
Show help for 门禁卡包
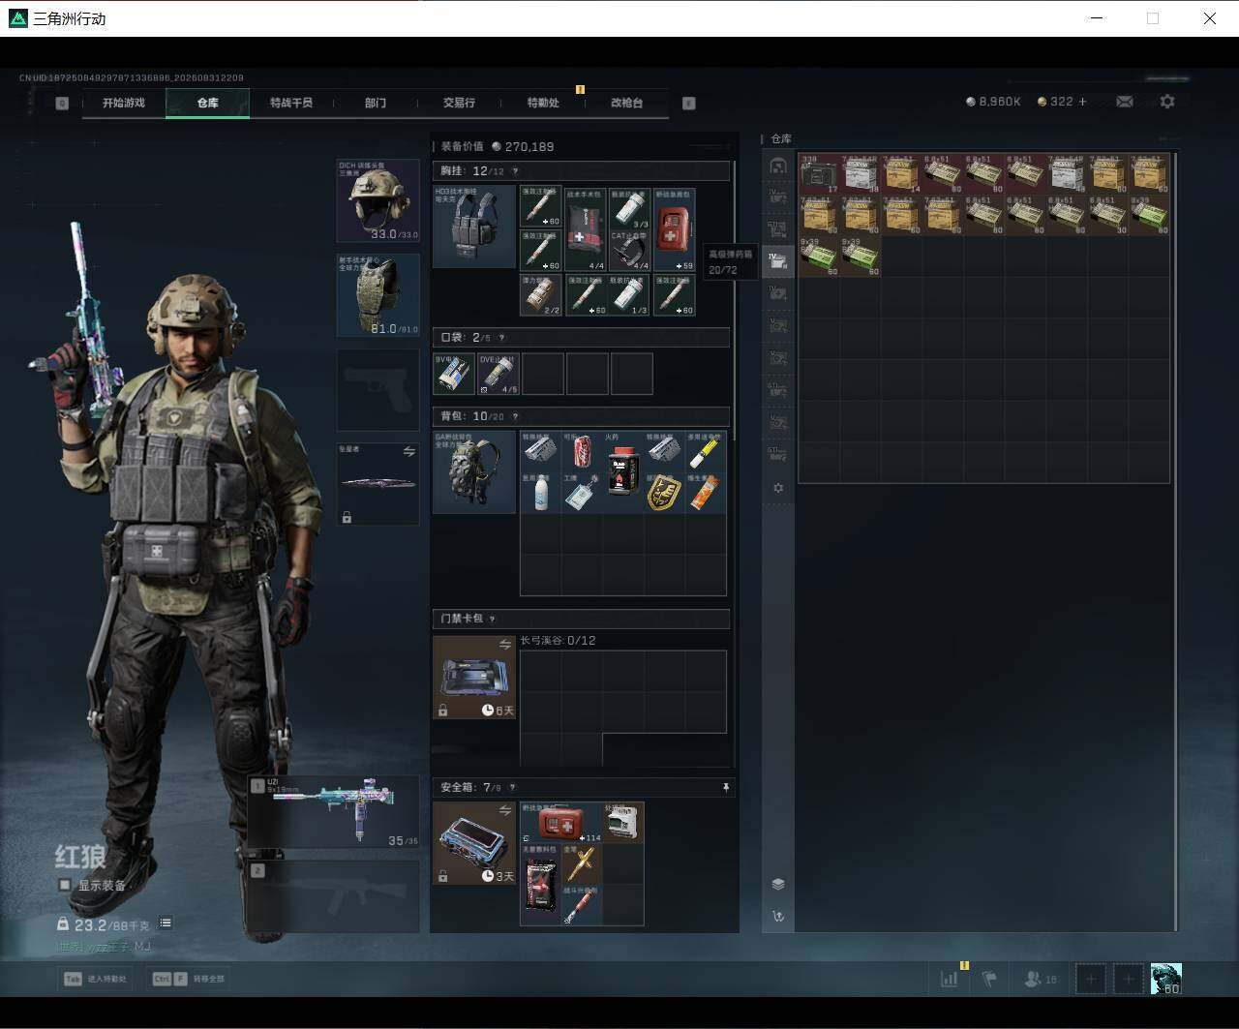coord(492,619)
